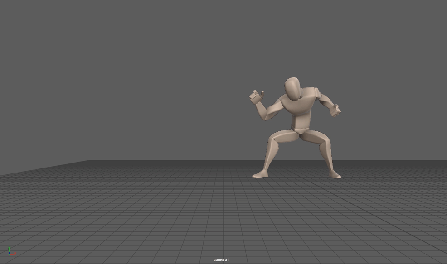Select the red X axis on the view gizmo
Screen dimensions: 447x264
click(x=14, y=254)
